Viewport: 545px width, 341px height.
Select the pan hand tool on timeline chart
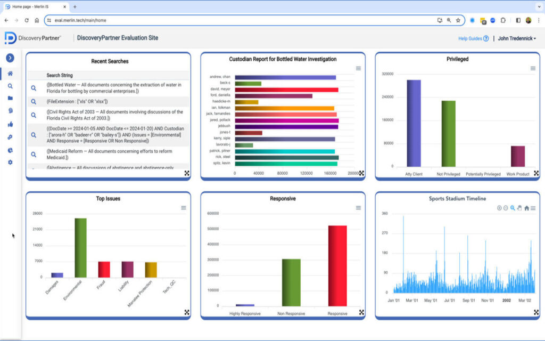519,208
